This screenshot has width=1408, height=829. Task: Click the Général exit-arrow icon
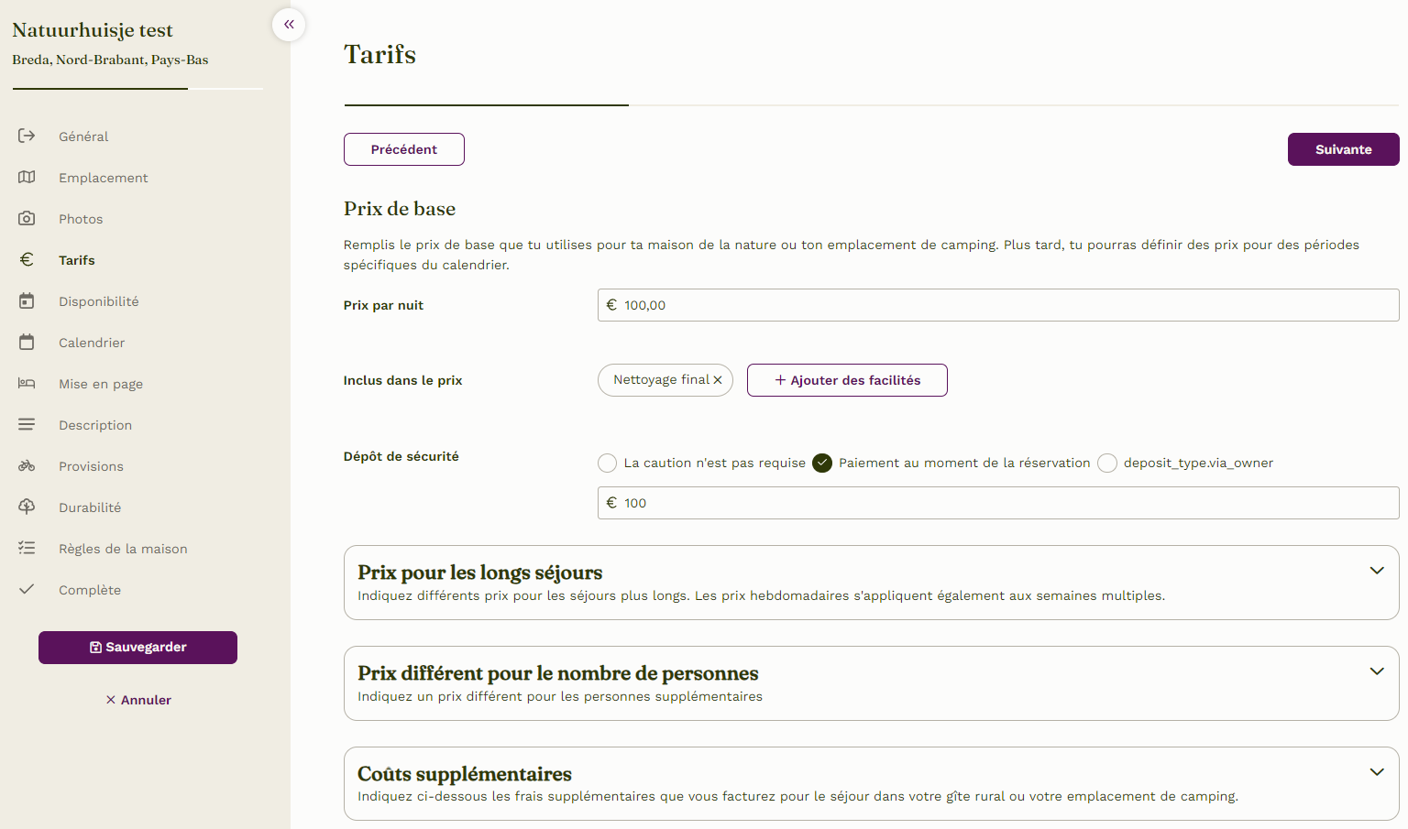click(27, 136)
